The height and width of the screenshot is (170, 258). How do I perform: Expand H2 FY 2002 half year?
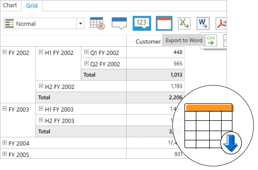(x=41, y=86)
